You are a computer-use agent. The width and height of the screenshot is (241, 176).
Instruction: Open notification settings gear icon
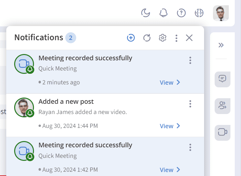162,38
